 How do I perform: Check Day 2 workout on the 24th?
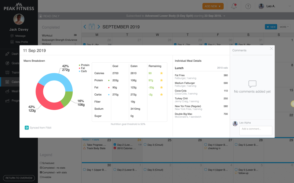coord(115,145)
